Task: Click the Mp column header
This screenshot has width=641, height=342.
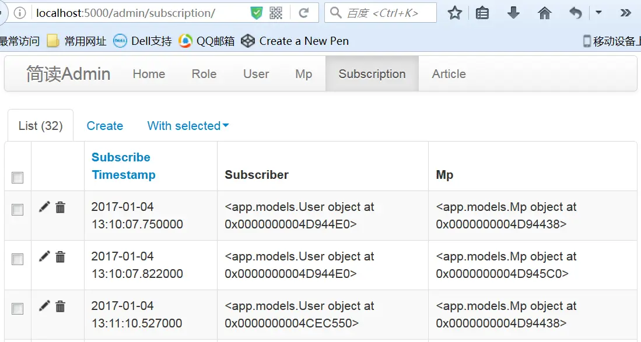Action: pyautogui.click(x=444, y=175)
